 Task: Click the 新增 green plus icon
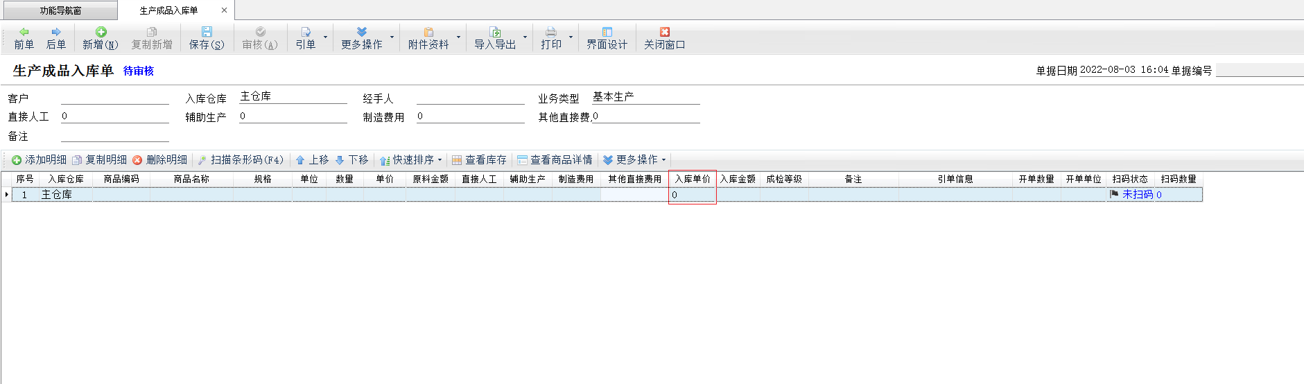(x=101, y=32)
